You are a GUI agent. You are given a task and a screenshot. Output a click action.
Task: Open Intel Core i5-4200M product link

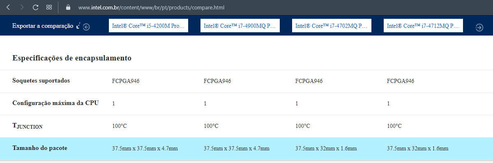(x=148, y=25)
